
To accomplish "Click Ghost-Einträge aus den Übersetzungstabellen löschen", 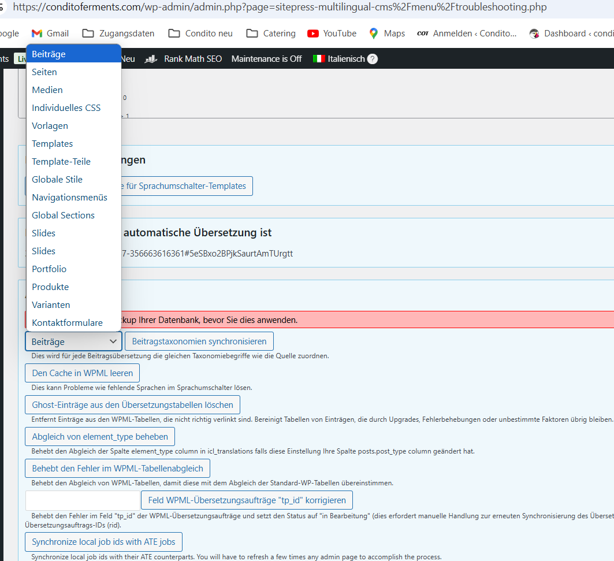I will [x=132, y=405].
